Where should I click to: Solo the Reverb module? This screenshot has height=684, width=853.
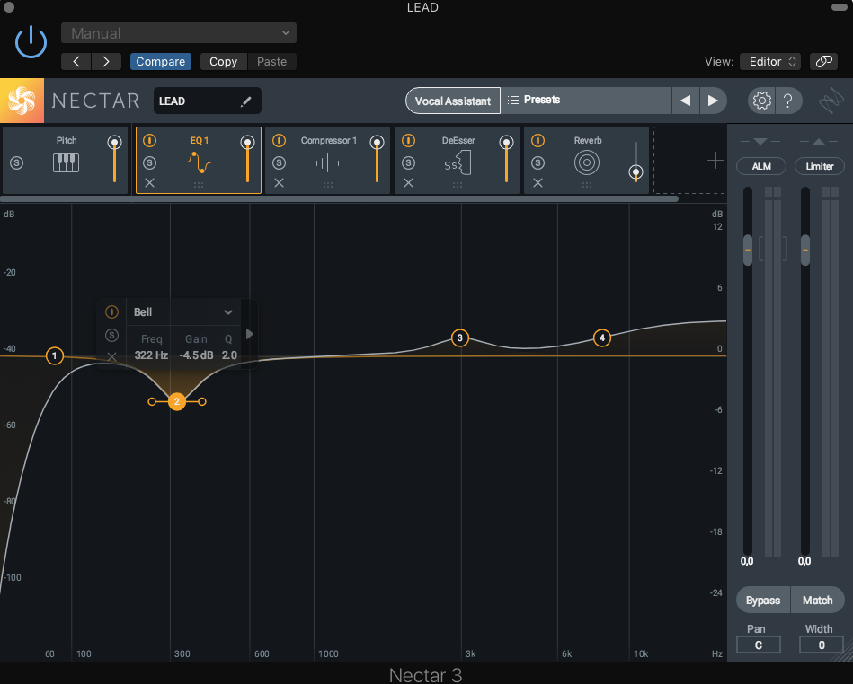538,162
